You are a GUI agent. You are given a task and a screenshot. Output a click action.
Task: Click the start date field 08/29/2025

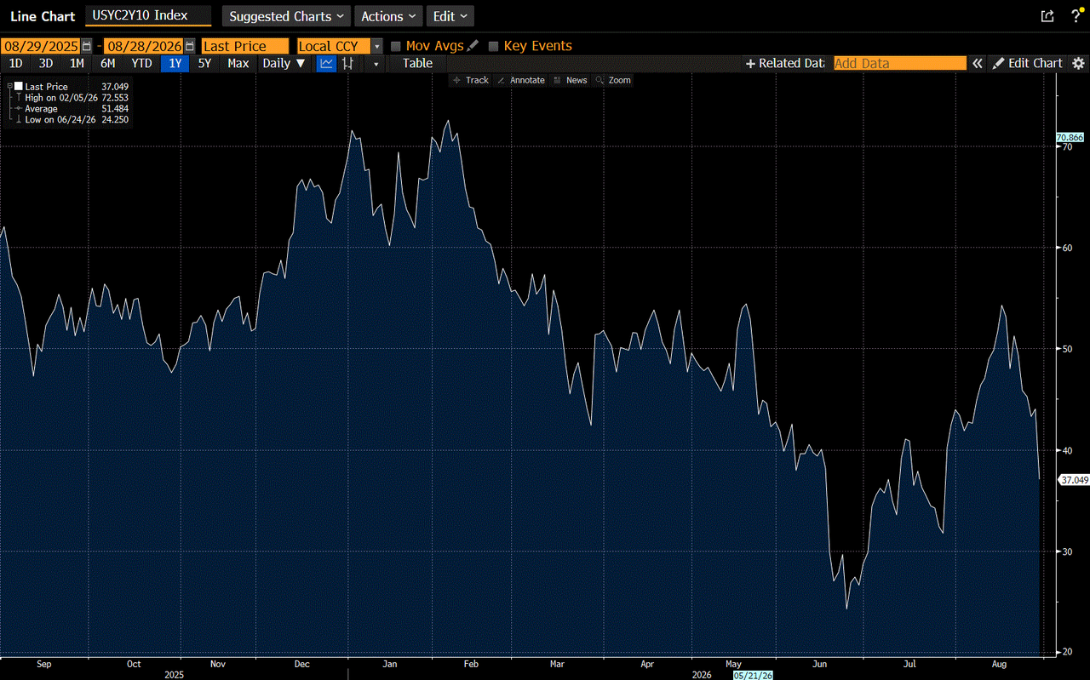pyautogui.click(x=41, y=46)
